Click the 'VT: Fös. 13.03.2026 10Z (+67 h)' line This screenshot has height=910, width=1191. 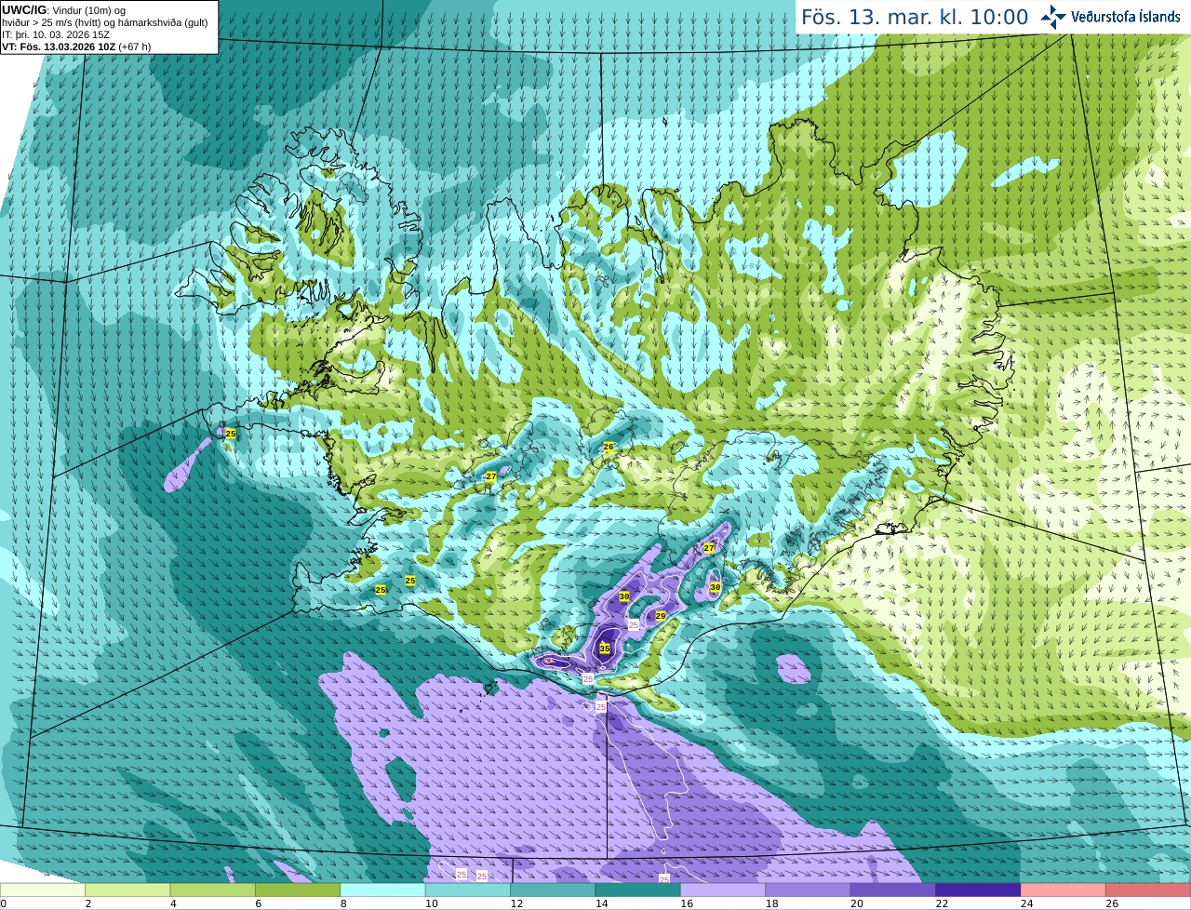click(x=76, y=47)
